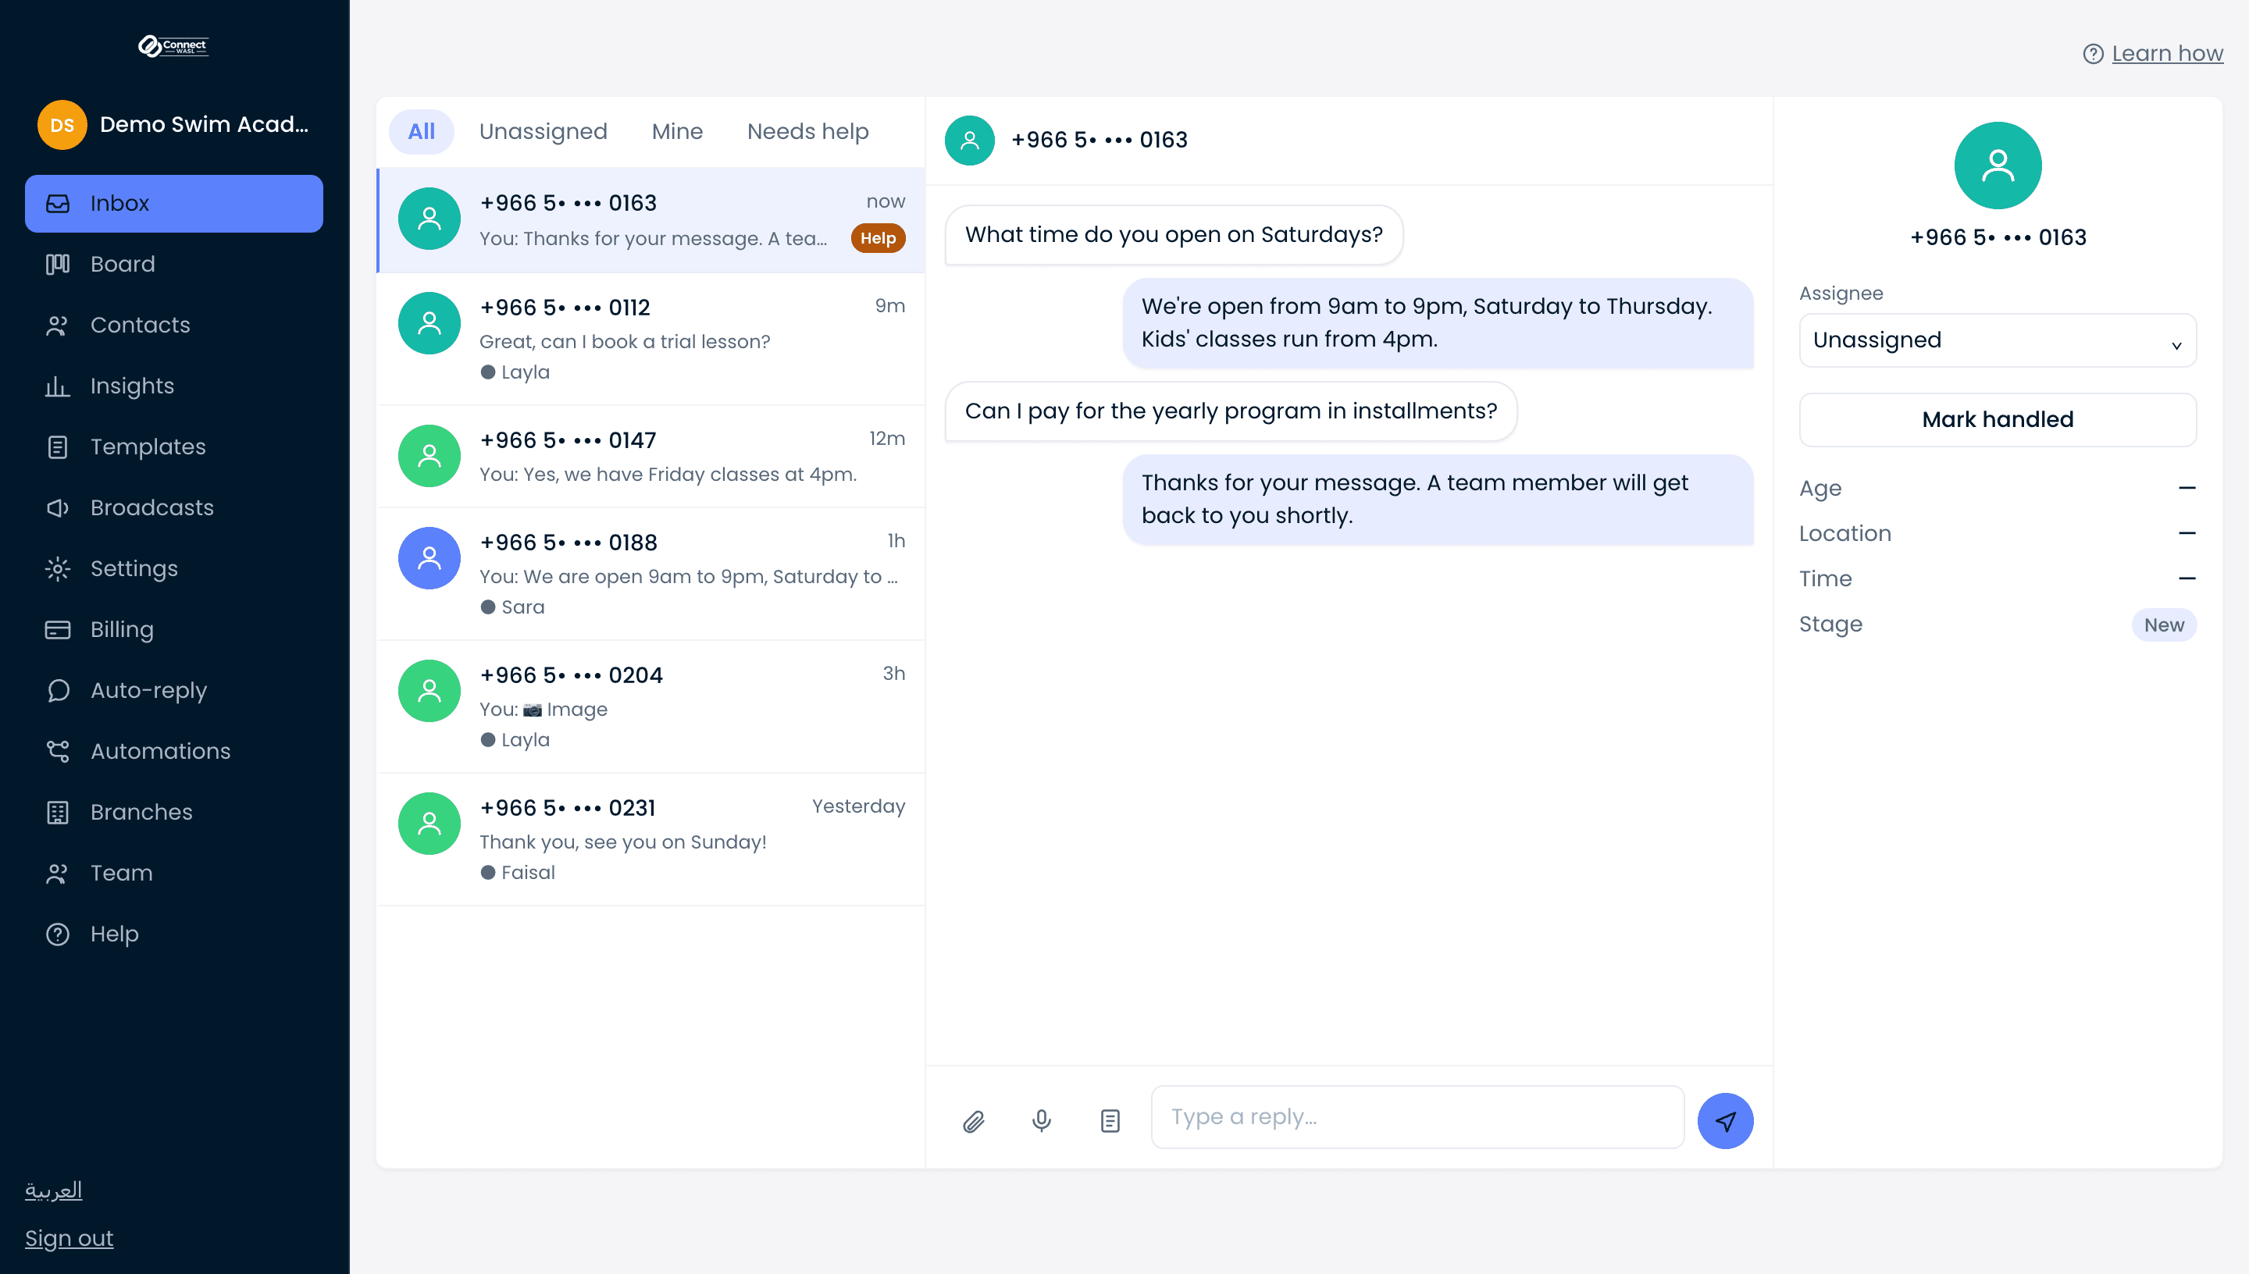The width and height of the screenshot is (2249, 1274).
Task: Click the attachment paperclip icon
Action: 973,1121
